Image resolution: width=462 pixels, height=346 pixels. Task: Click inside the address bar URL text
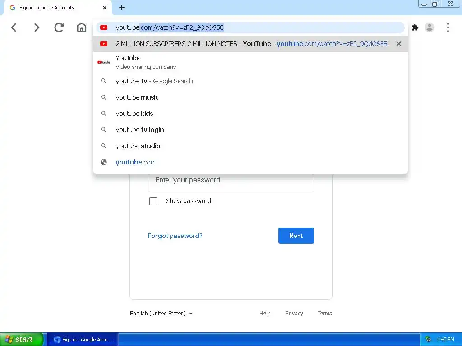pyautogui.click(x=170, y=27)
